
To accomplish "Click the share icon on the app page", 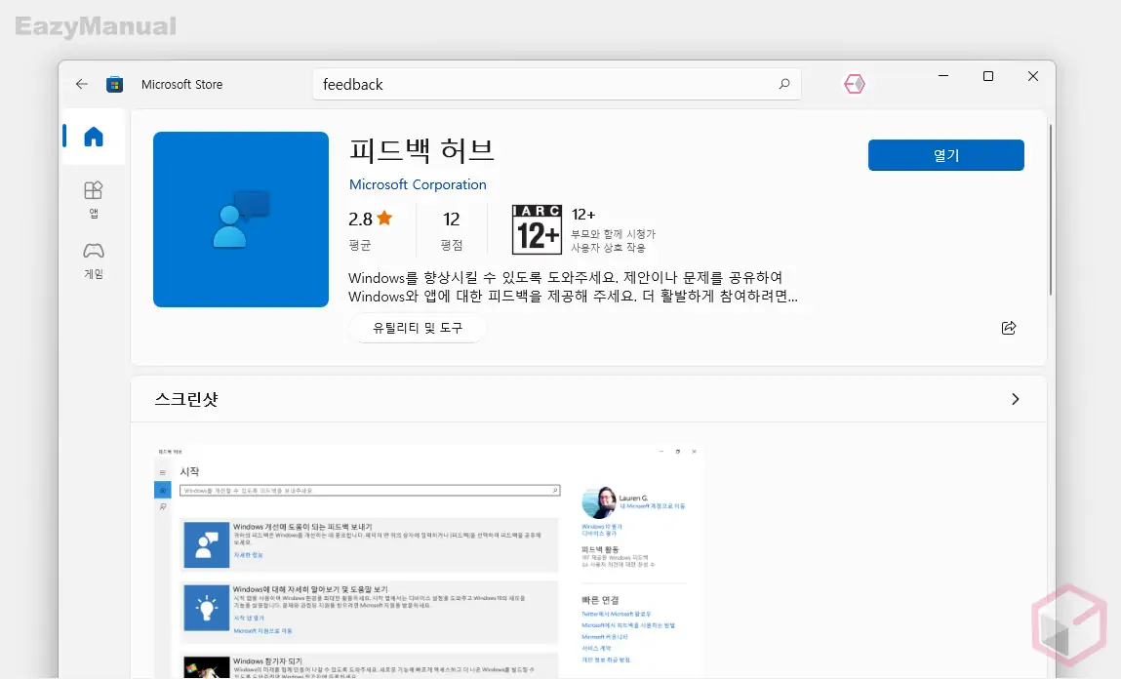I will click(1009, 328).
